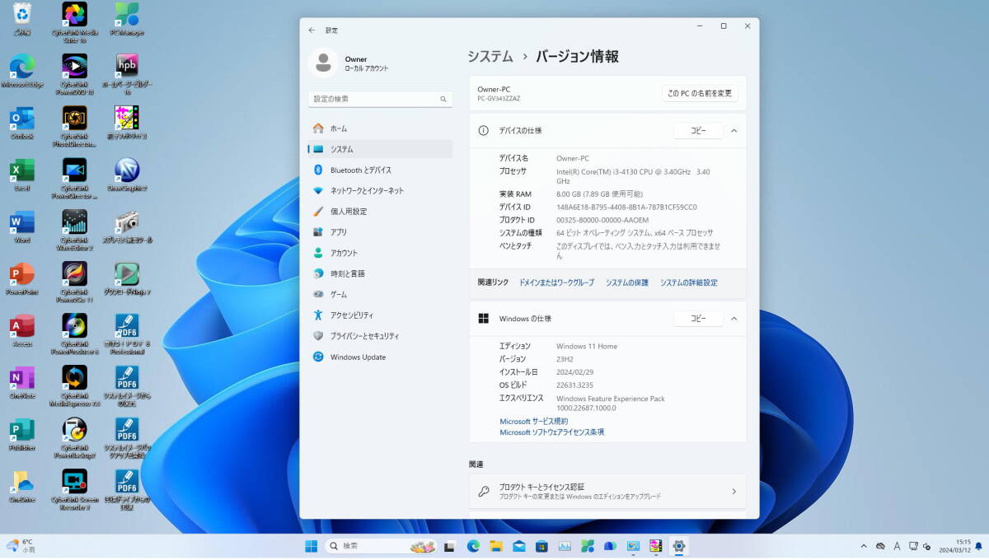
Task: Select the PC Manager desktop icon
Action: click(x=127, y=18)
